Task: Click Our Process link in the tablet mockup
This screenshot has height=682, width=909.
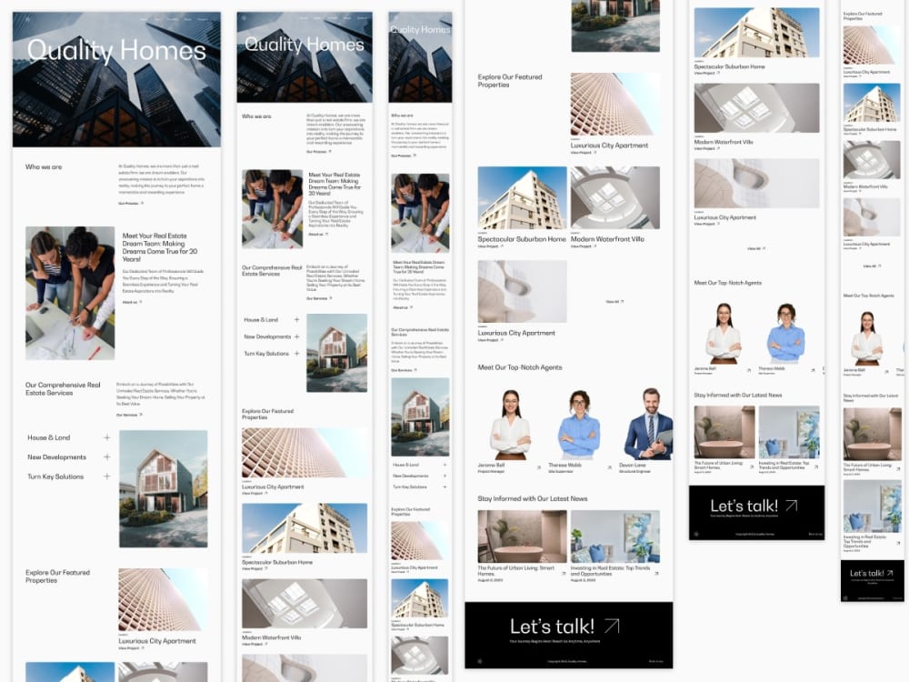Action: pyautogui.click(x=319, y=151)
